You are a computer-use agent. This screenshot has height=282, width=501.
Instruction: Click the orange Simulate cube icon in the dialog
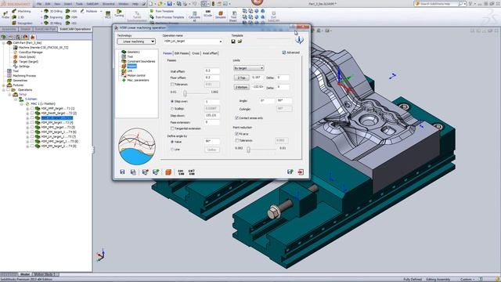(x=168, y=172)
